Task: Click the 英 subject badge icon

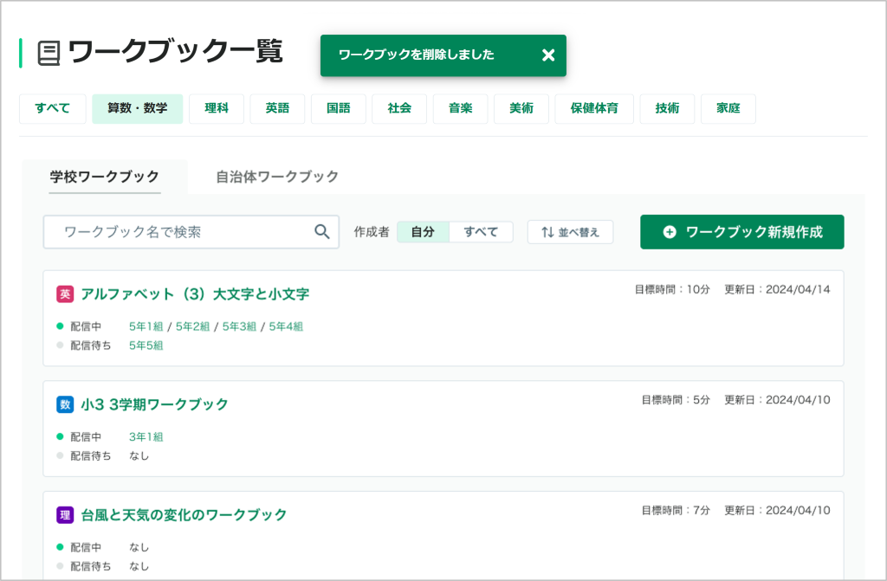Action: click(x=65, y=294)
